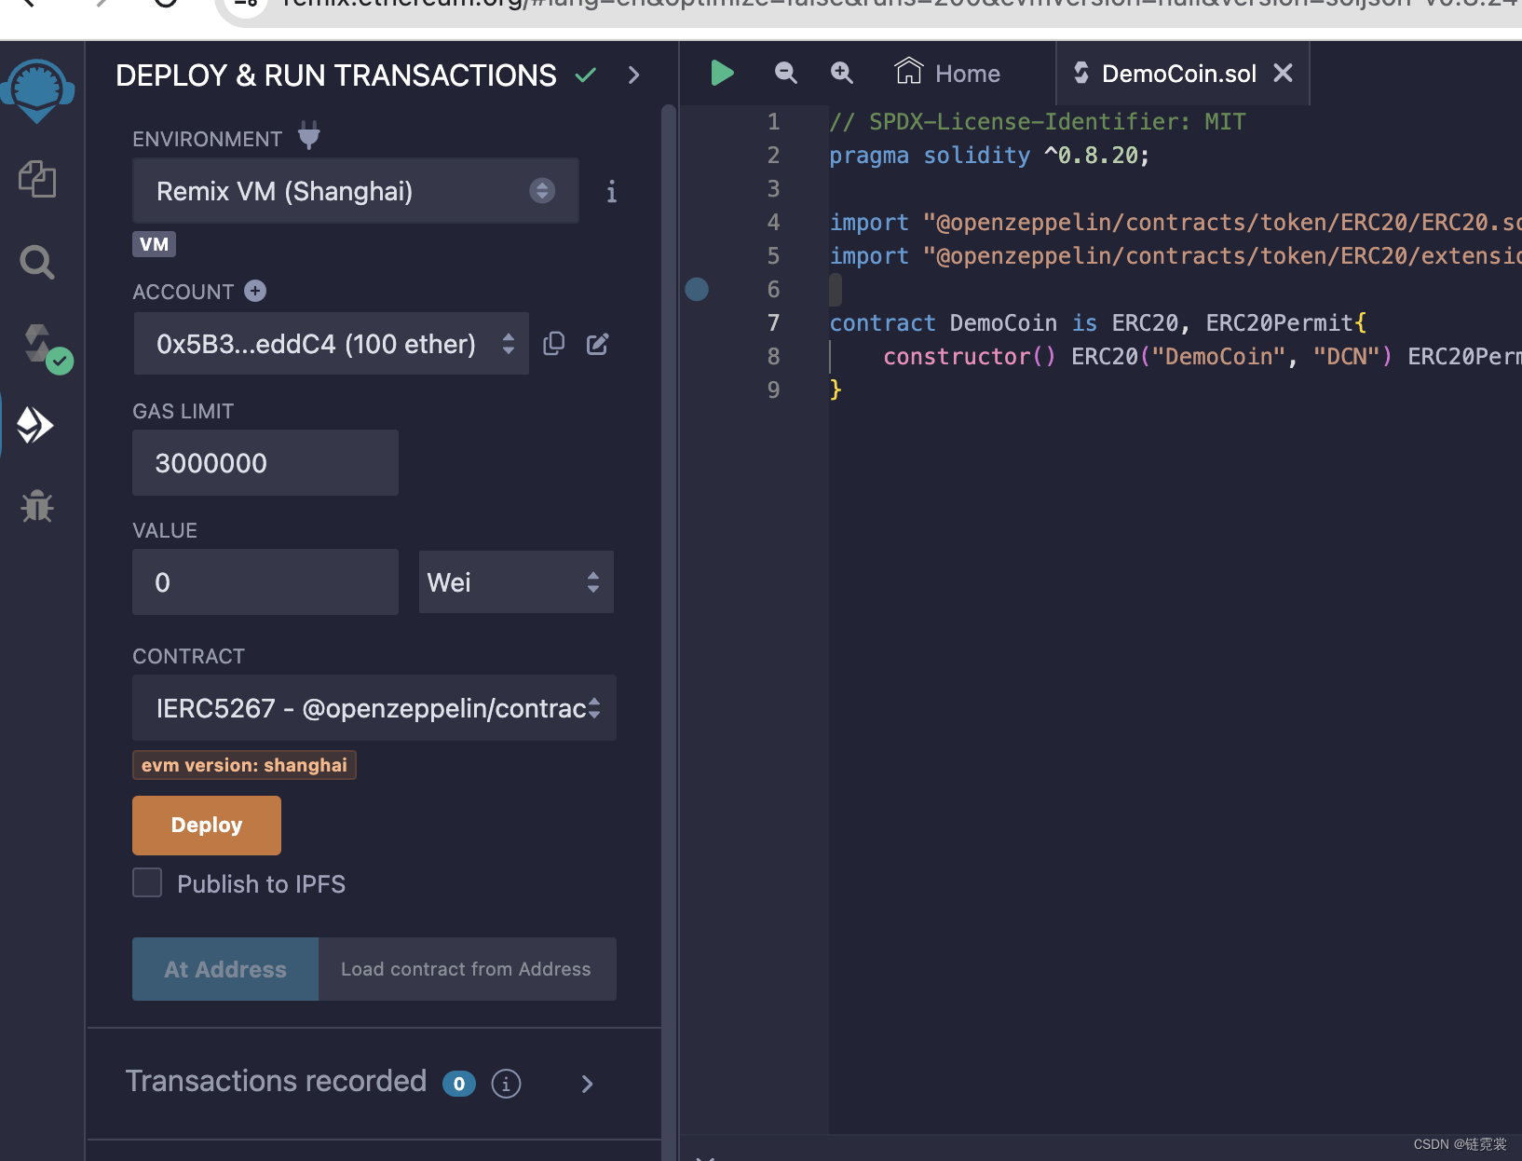Open the Contract selector IERC5267 dropdown
The width and height of the screenshot is (1522, 1161).
coord(374,708)
